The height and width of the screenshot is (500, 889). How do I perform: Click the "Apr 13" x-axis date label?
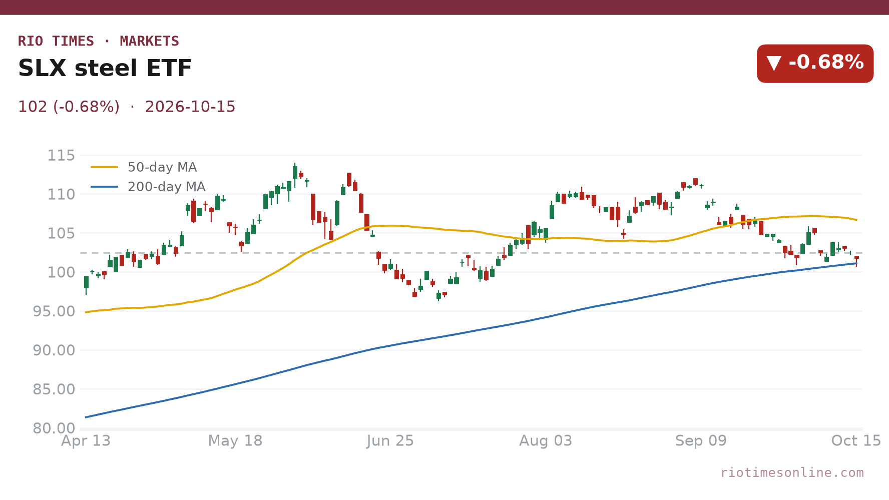86,441
